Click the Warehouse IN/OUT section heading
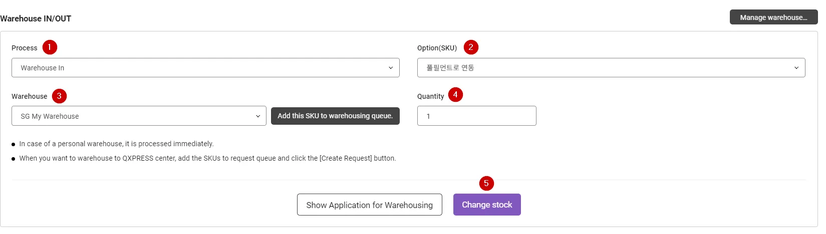This screenshot has height=234, width=826. coord(36,19)
